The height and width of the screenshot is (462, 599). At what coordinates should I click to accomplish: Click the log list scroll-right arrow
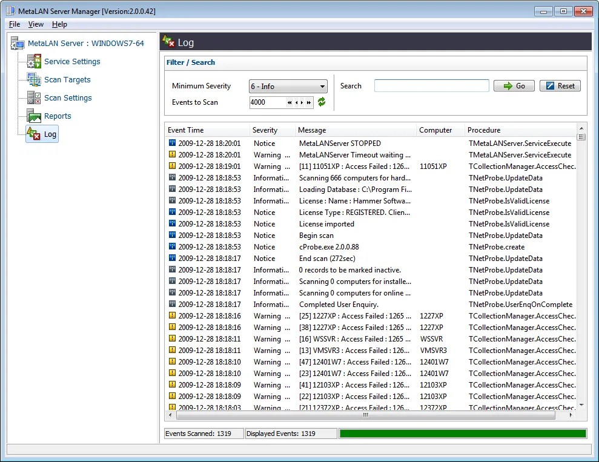(x=571, y=415)
